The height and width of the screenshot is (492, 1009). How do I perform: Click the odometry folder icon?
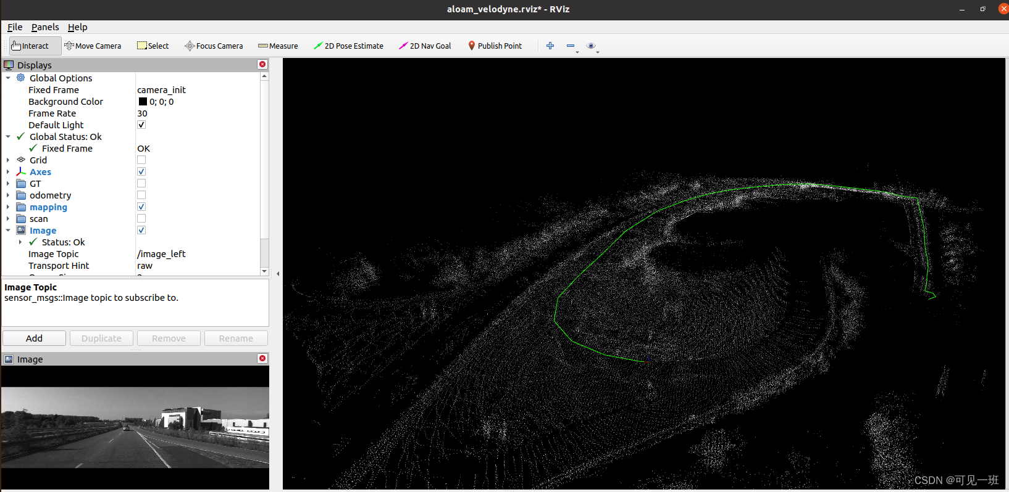pyautogui.click(x=21, y=195)
